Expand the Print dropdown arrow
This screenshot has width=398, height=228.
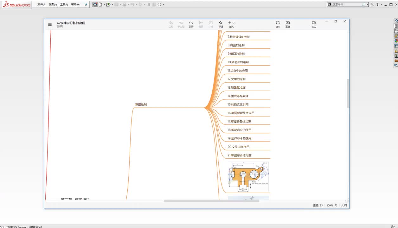pos(128,4)
